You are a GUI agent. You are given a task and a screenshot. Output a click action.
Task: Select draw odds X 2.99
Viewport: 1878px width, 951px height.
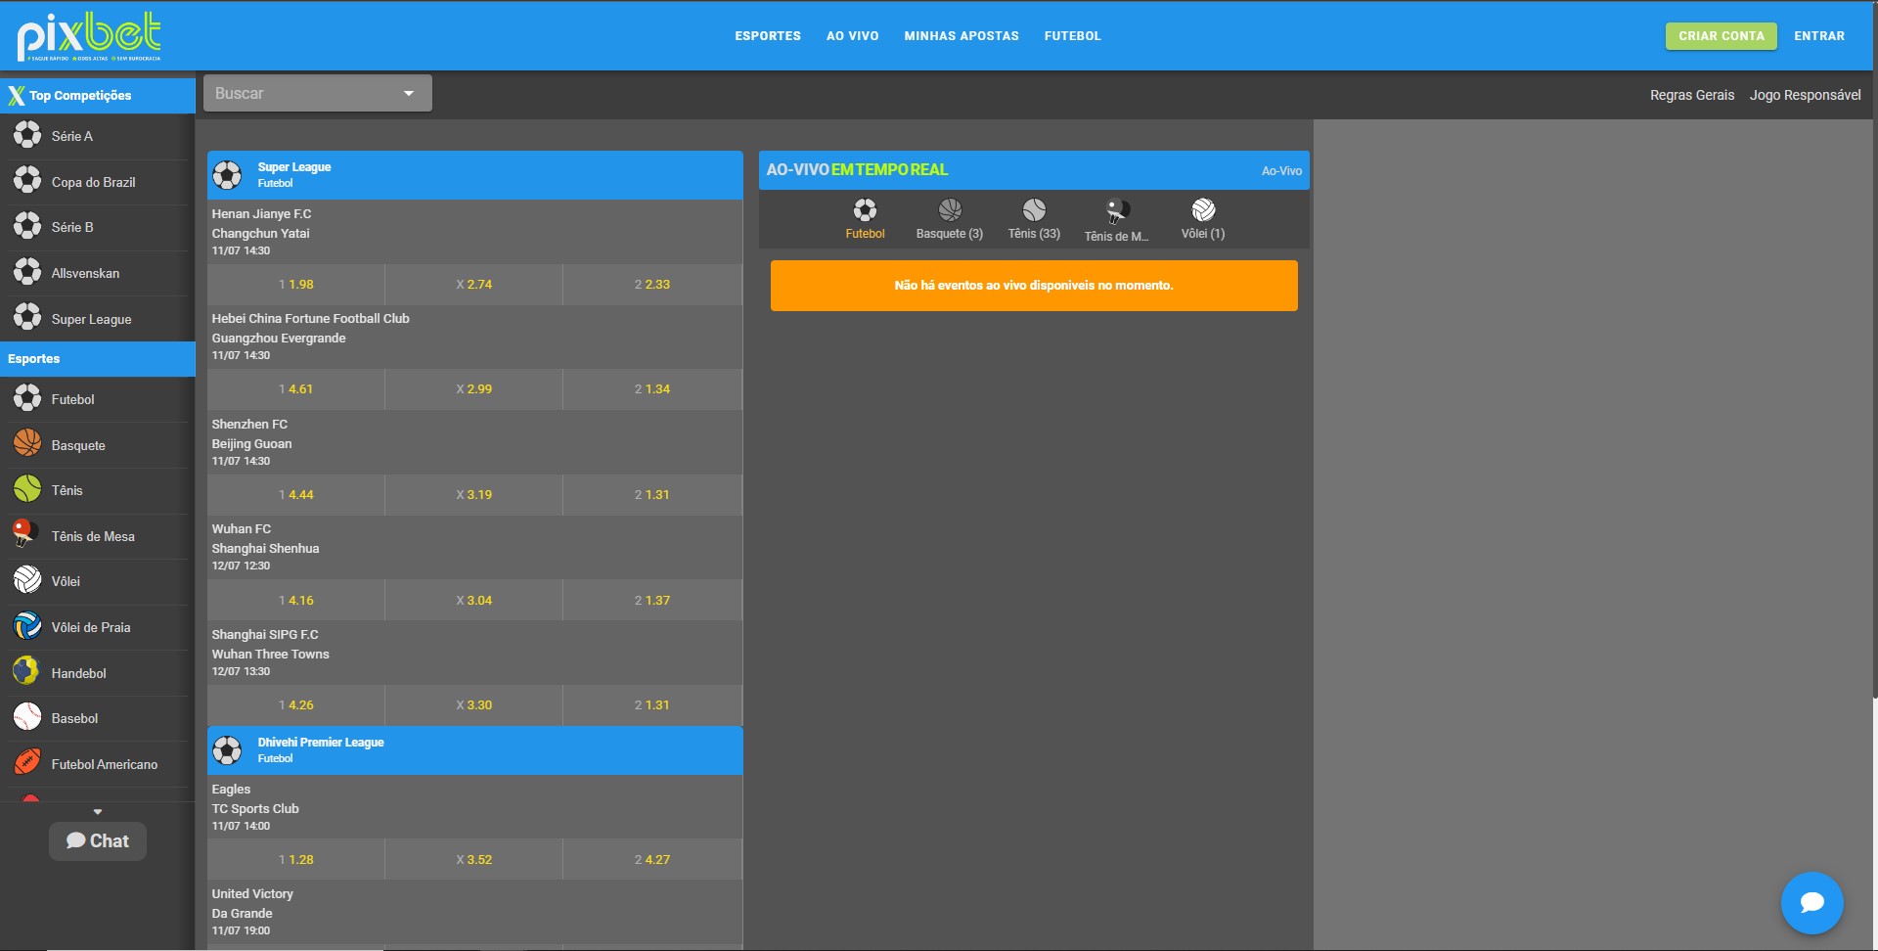(473, 389)
